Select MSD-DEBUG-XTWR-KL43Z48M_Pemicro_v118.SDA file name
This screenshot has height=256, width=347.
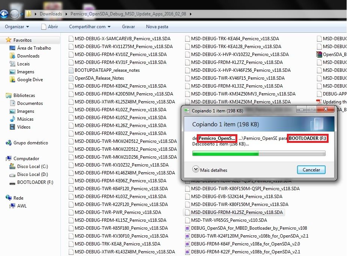tap(125, 252)
